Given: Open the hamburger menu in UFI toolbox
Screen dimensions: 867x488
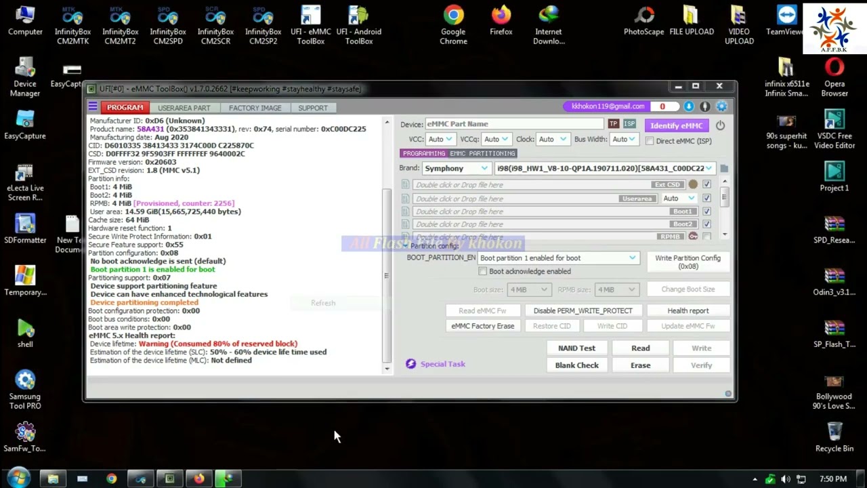Looking at the screenshot, I should tap(93, 107).
